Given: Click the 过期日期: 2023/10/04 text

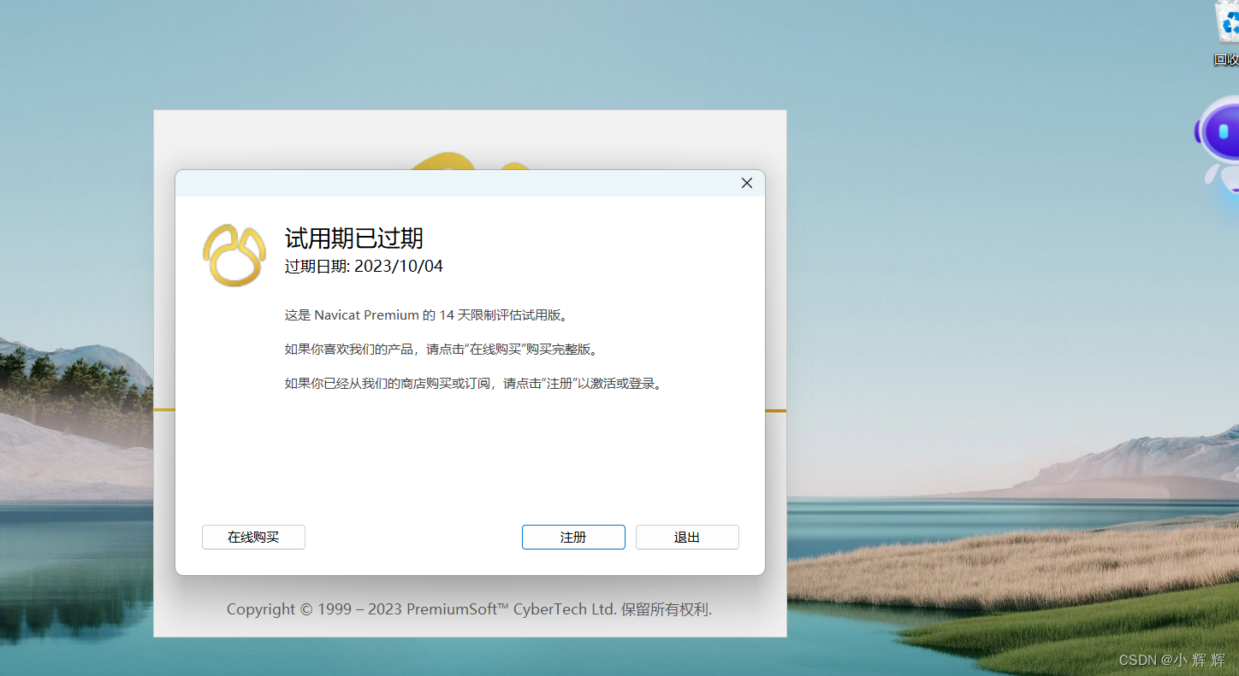Looking at the screenshot, I should 364,266.
